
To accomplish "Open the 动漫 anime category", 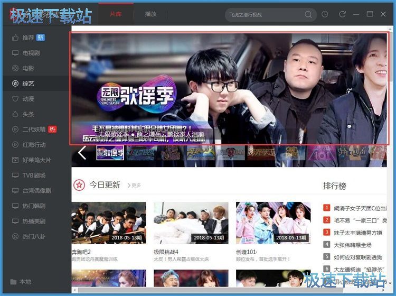I will click(23, 99).
